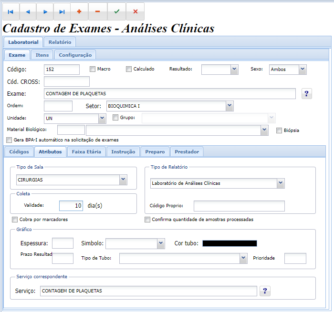The height and width of the screenshot is (312, 334).
Task: Open exam lookup help question mark
Action: [306, 93]
